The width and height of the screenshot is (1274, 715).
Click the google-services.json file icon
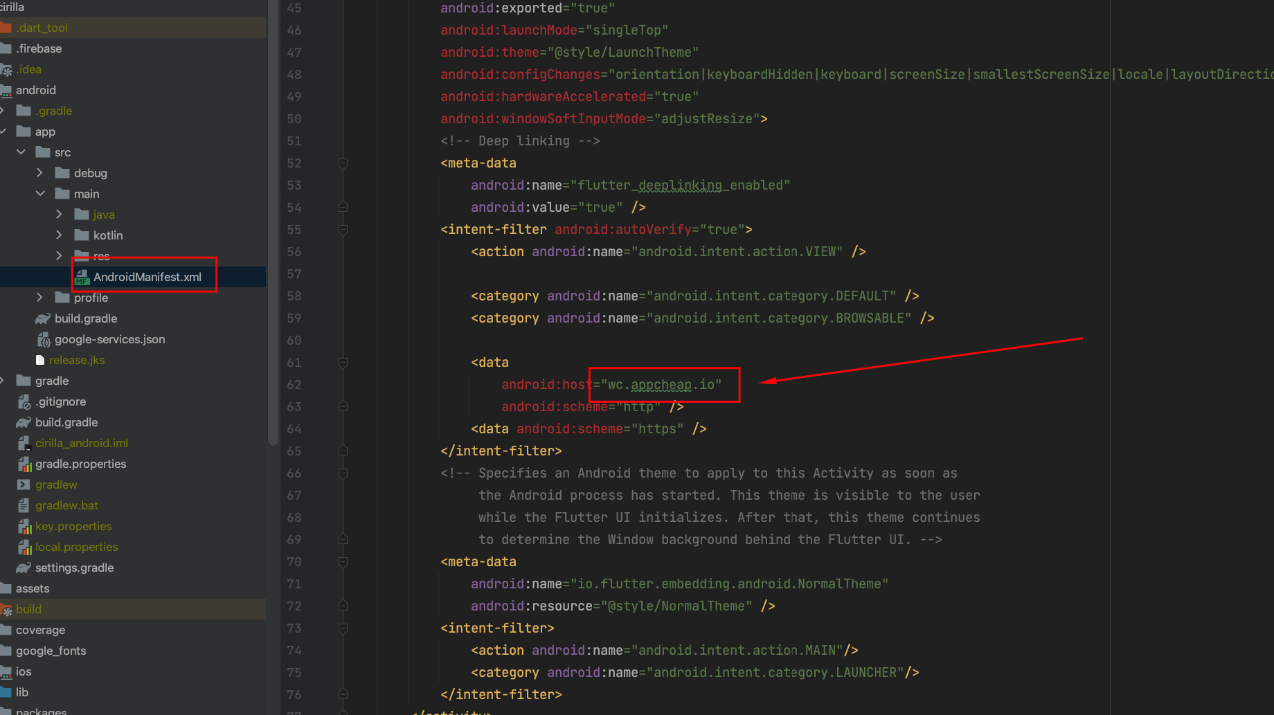coord(44,339)
